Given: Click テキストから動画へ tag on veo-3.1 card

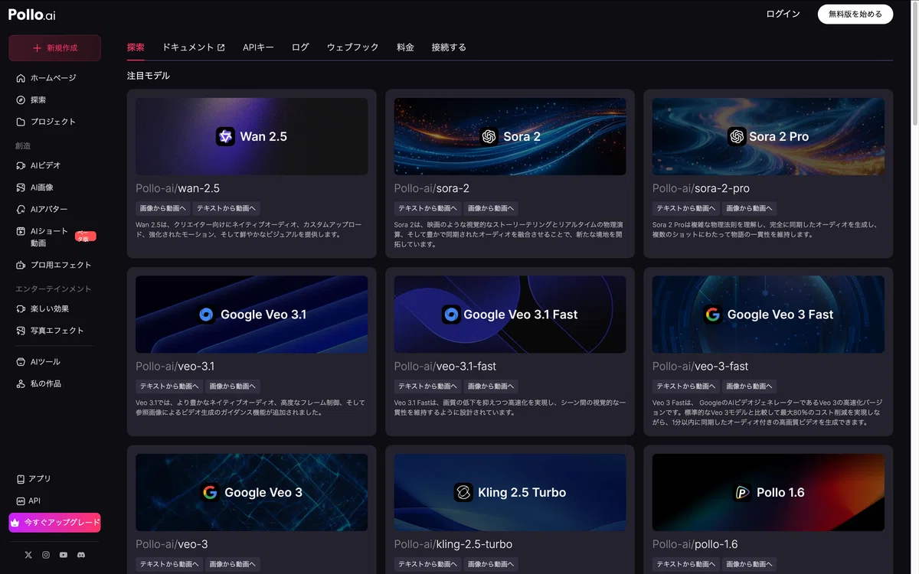Looking at the screenshot, I should tap(169, 386).
